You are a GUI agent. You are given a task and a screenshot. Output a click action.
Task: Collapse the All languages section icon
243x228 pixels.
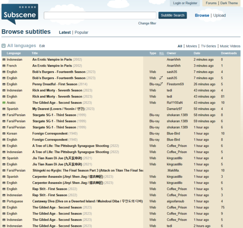pyautogui.click(x=4, y=46)
